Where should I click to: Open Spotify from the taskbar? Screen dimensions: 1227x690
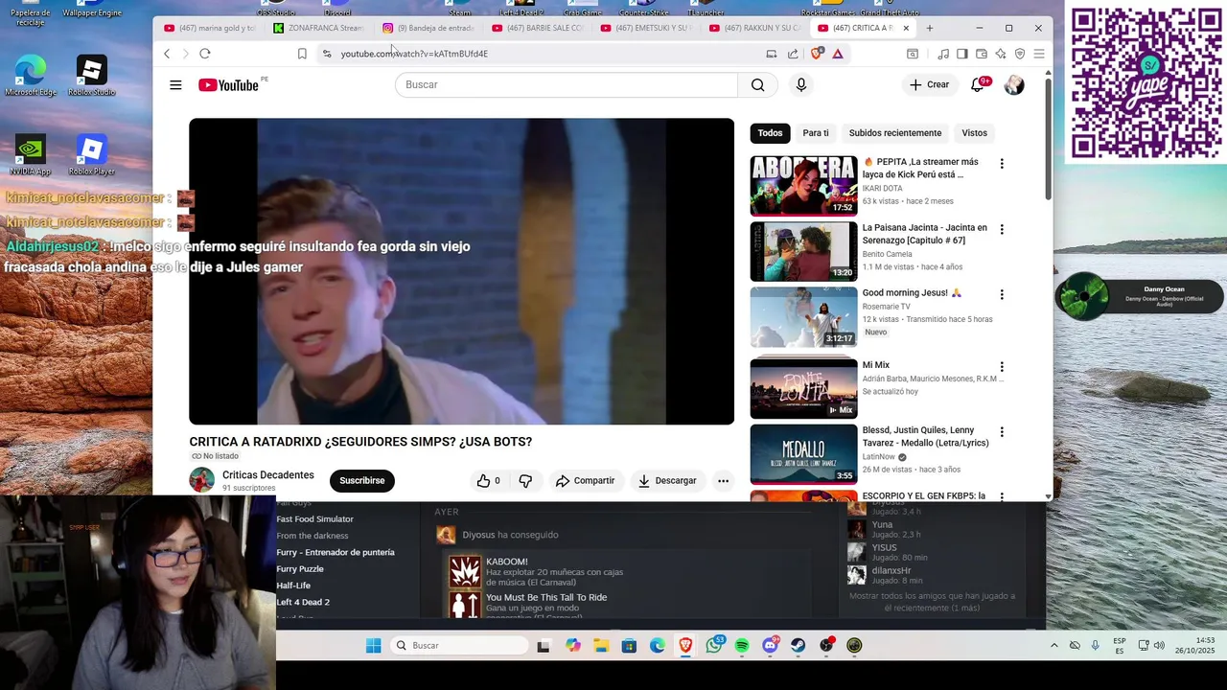742,646
